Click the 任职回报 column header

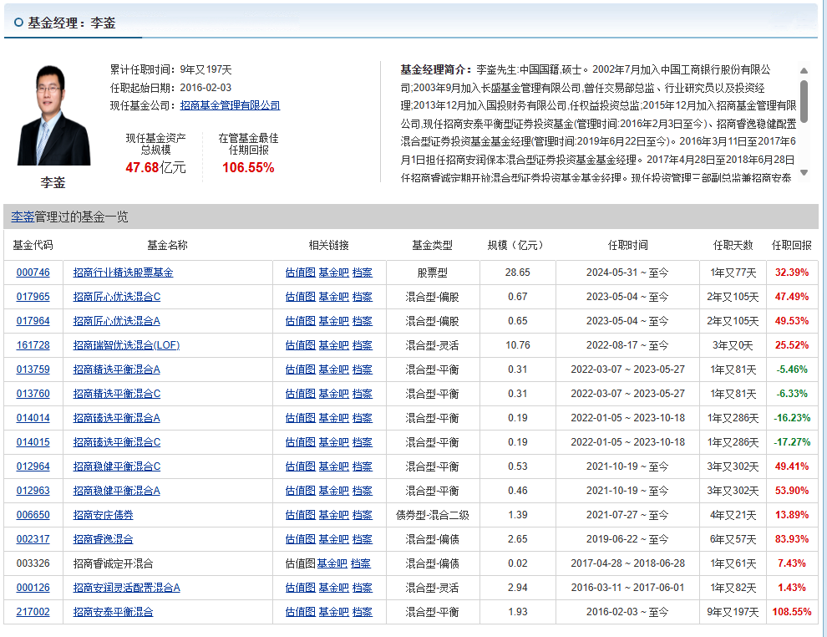click(792, 246)
